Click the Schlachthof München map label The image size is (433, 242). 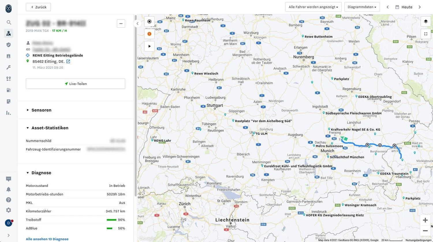tap(347, 157)
